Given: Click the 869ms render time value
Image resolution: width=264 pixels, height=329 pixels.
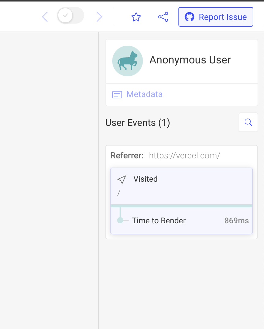Looking at the screenshot, I should pos(236,221).
